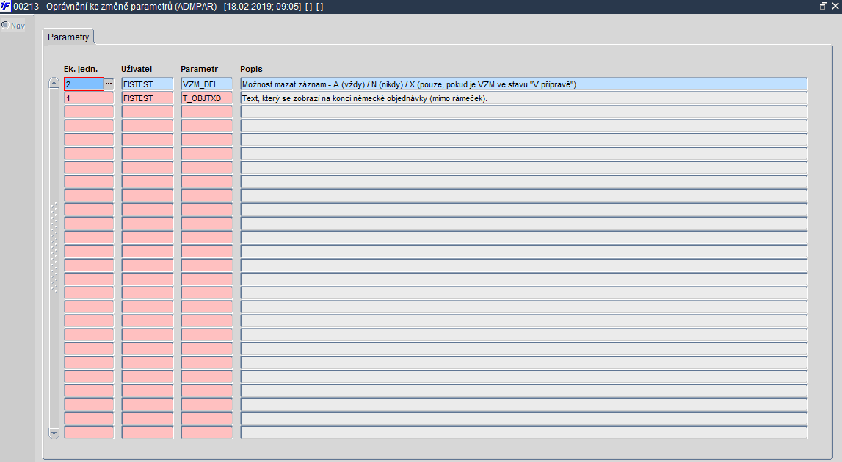Close the ADMPAR window
Image resolution: width=842 pixels, height=462 pixels.
[835, 6]
